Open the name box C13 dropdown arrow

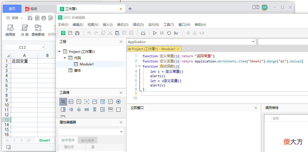(x=43, y=47)
